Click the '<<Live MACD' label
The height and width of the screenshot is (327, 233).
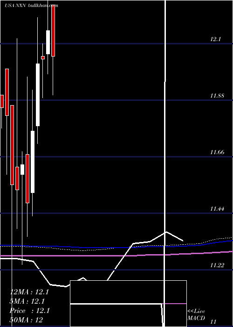[x=196, y=314]
